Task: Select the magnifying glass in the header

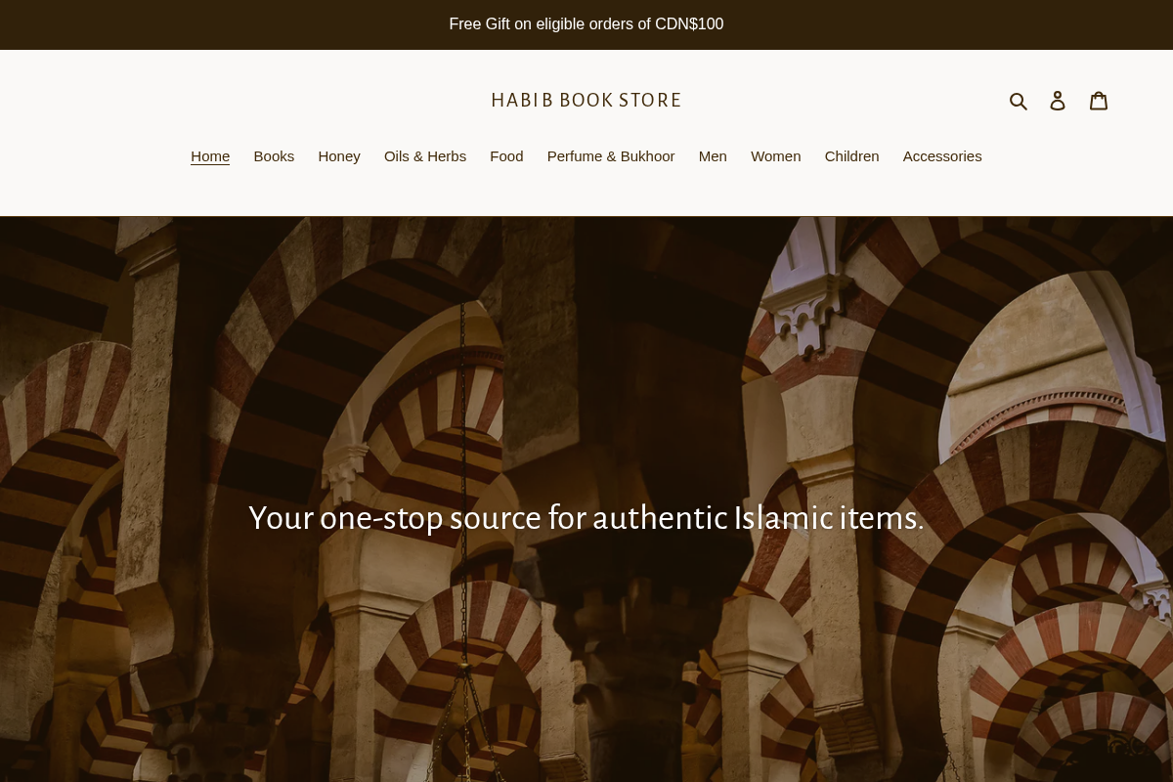Action: click(1019, 100)
